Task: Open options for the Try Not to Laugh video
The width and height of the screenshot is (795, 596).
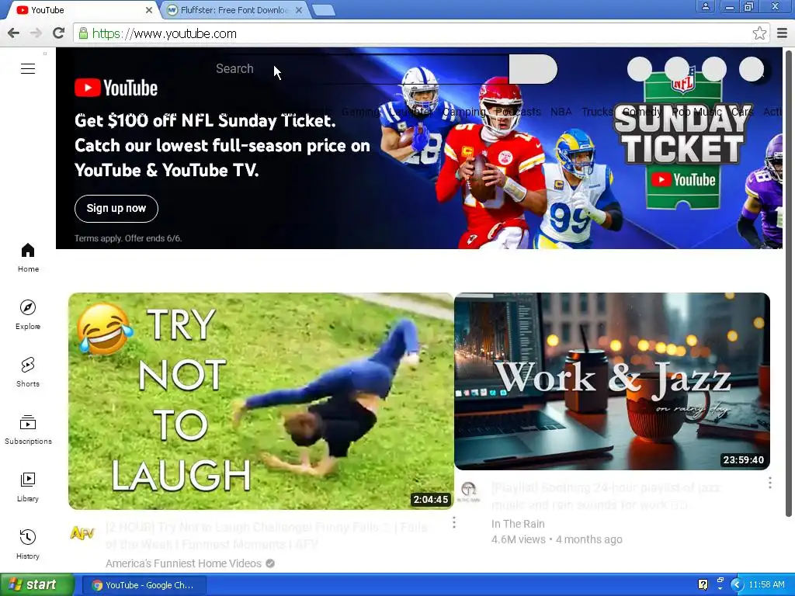Action: pyautogui.click(x=454, y=522)
